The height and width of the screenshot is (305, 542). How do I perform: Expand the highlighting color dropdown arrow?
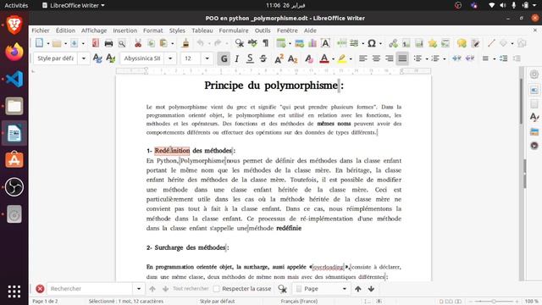click(351, 59)
